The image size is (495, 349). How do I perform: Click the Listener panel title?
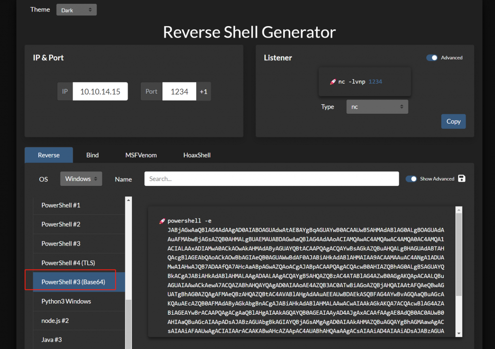[x=278, y=58]
